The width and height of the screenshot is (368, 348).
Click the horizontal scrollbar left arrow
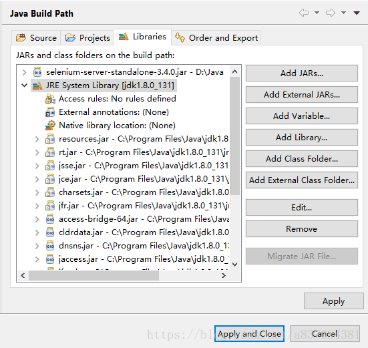pos(23,275)
